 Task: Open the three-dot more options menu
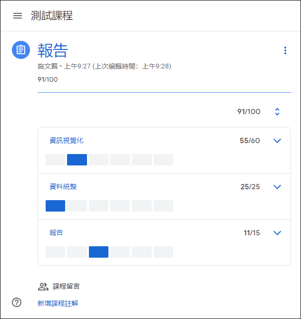coord(285,50)
